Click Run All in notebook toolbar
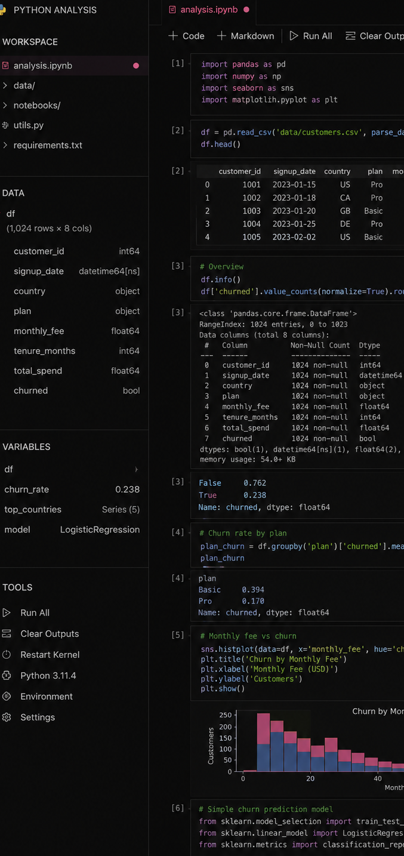This screenshot has width=404, height=856. 311,36
